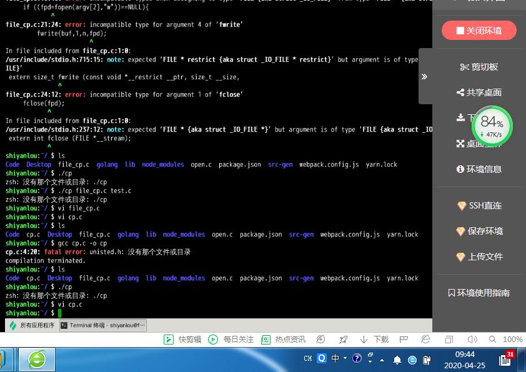Open the 100% zoom level control
The width and height of the screenshot is (526, 372).
pos(512,340)
